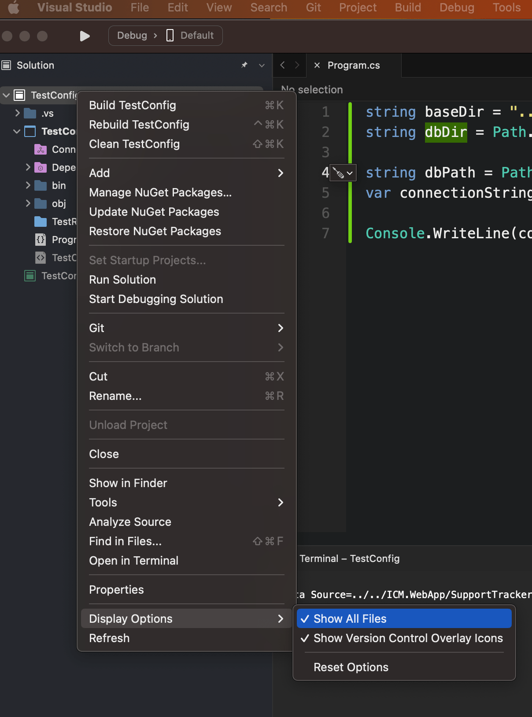Click the Solution panel icon
The image size is (532, 717).
(x=6, y=65)
